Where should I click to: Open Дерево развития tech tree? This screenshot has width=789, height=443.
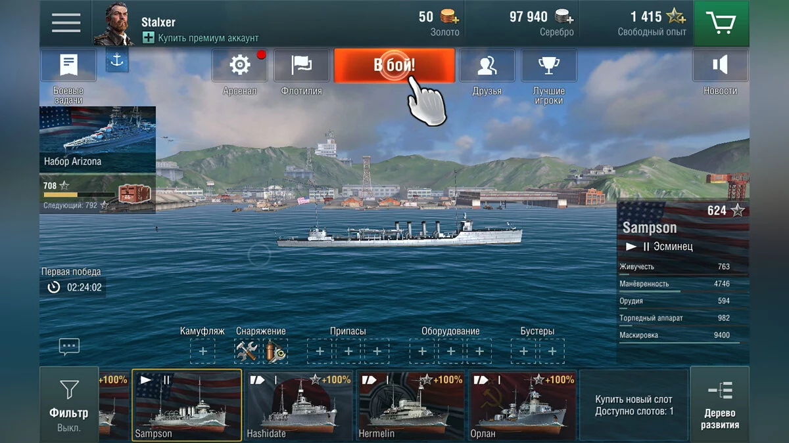tap(719, 403)
